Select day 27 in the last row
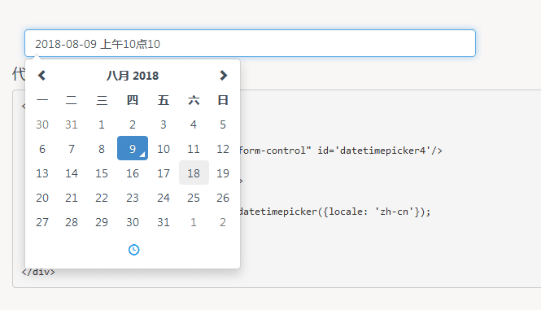This screenshot has height=310, width=541. [x=42, y=222]
